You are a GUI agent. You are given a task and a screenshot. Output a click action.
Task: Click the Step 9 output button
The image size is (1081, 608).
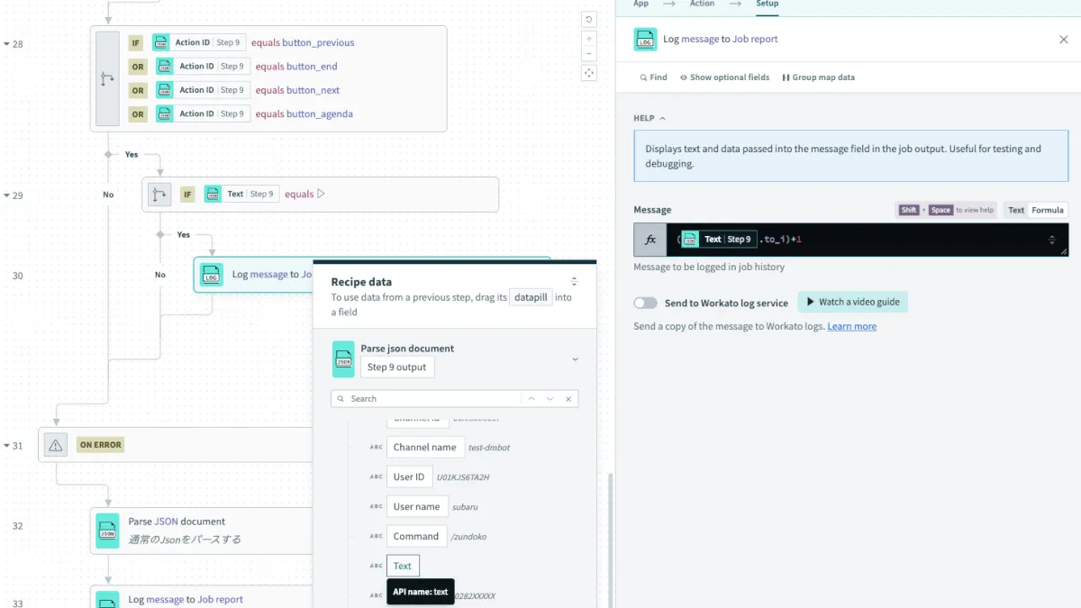click(x=396, y=367)
